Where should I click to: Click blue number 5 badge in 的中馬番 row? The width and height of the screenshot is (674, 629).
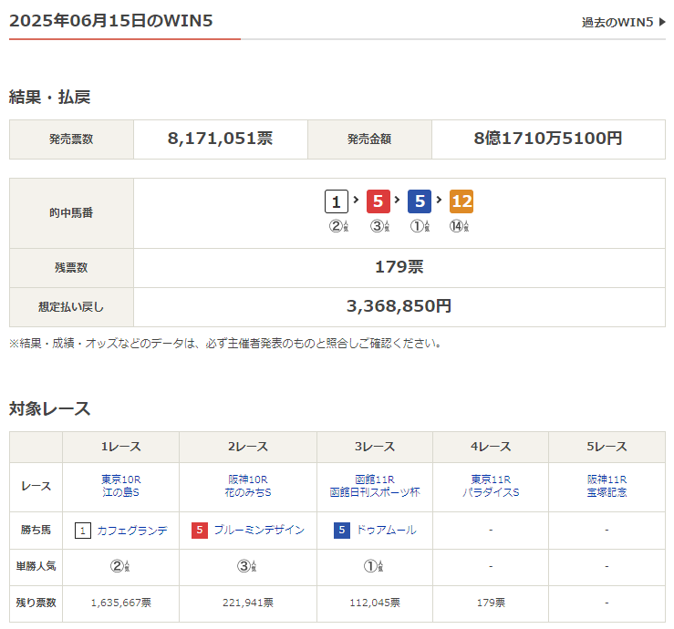[420, 201]
